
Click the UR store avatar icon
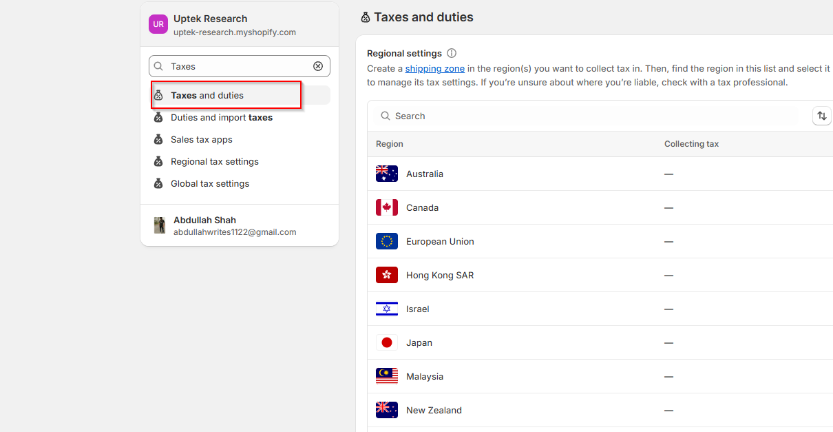[x=158, y=24]
